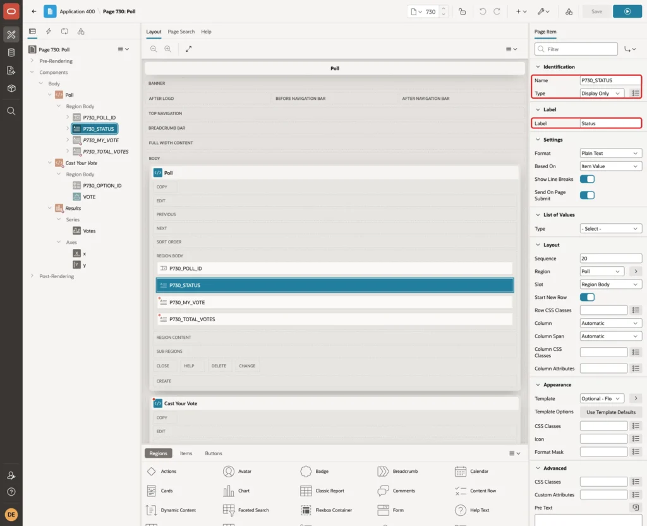Open Team Development sidebar icon
647x526 pixels.
coord(11,71)
